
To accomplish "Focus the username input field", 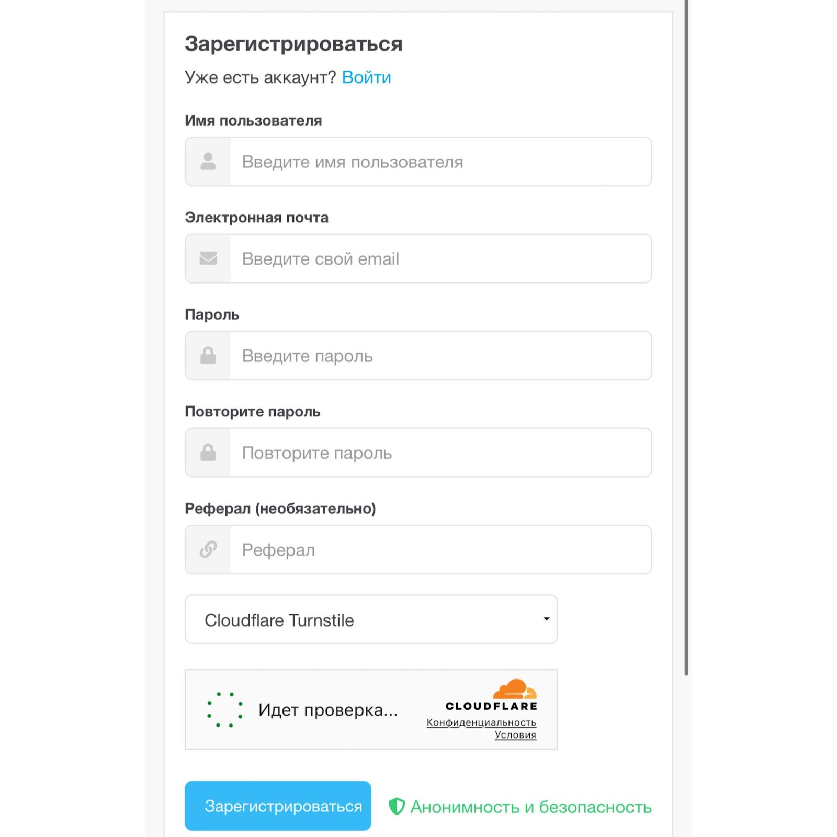I will coord(441,162).
